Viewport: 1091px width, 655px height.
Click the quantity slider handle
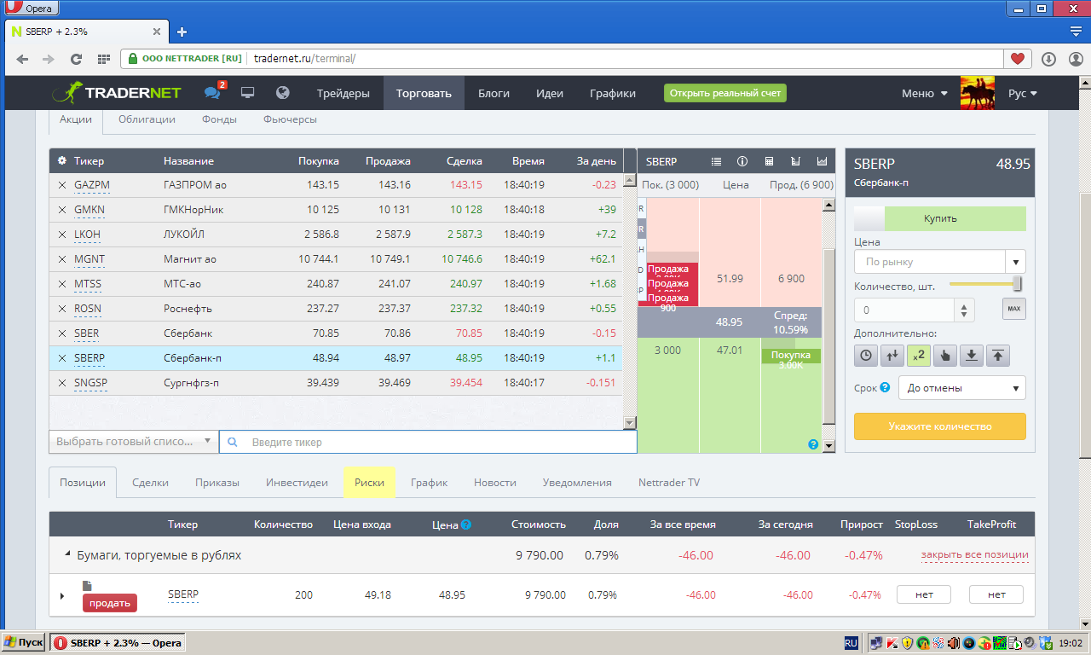pyautogui.click(x=1017, y=284)
